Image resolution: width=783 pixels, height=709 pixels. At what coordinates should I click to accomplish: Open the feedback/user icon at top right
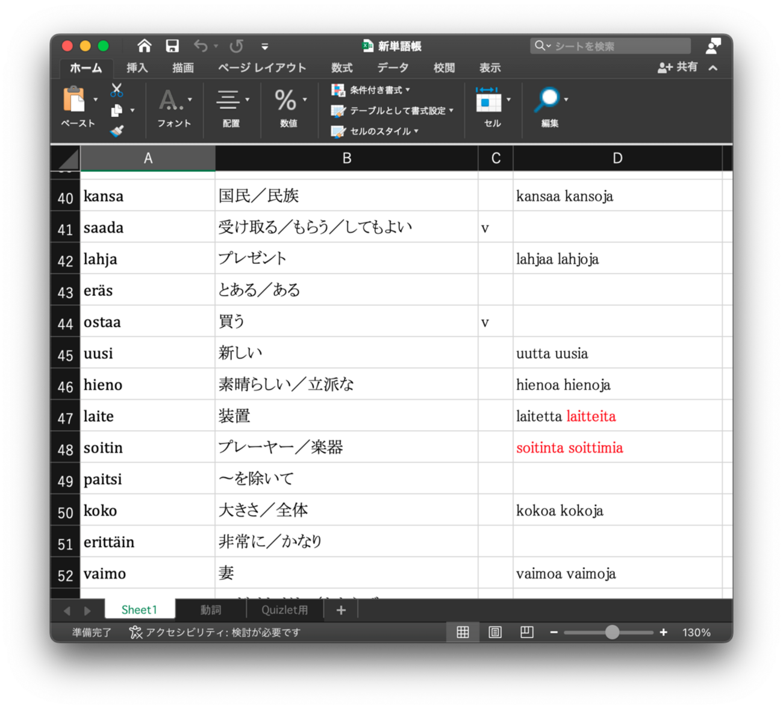(x=713, y=46)
